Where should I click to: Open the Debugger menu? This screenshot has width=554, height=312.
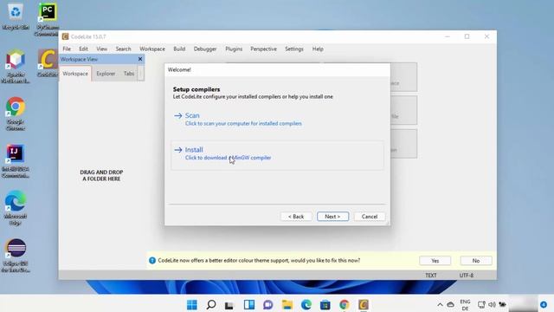pyautogui.click(x=205, y=49)
